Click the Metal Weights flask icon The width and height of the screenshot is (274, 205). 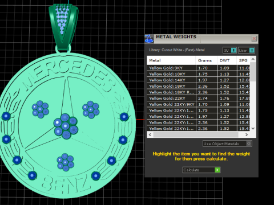click(149, 39)
